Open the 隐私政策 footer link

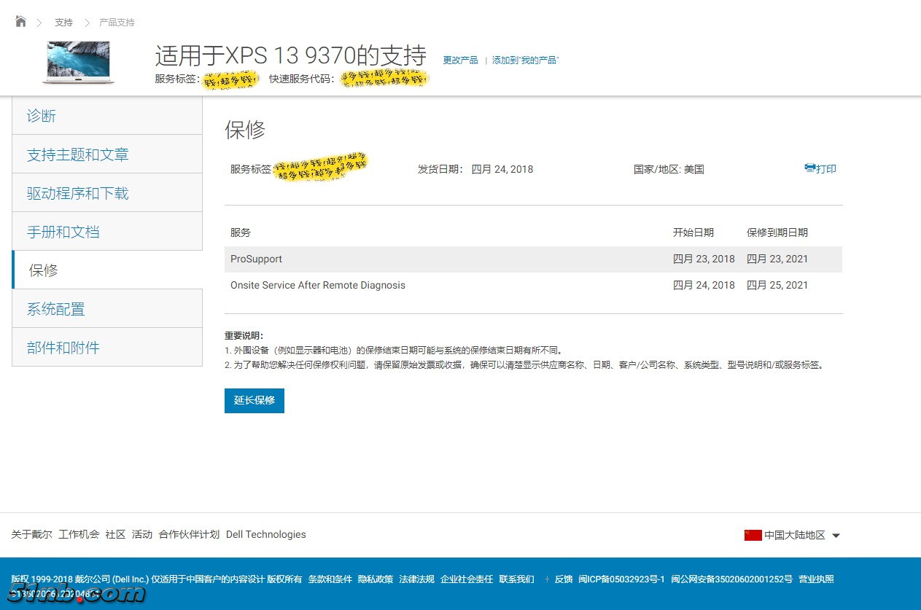point(376,579)
